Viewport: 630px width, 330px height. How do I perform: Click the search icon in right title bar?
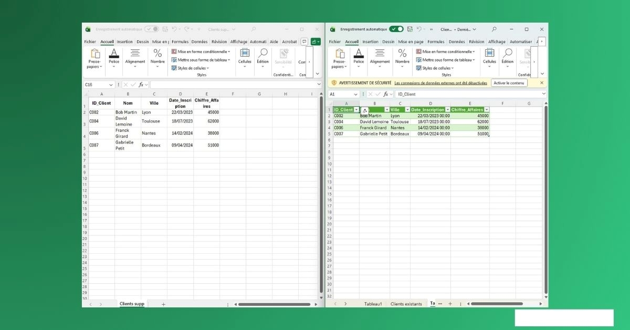coord(494,29)
